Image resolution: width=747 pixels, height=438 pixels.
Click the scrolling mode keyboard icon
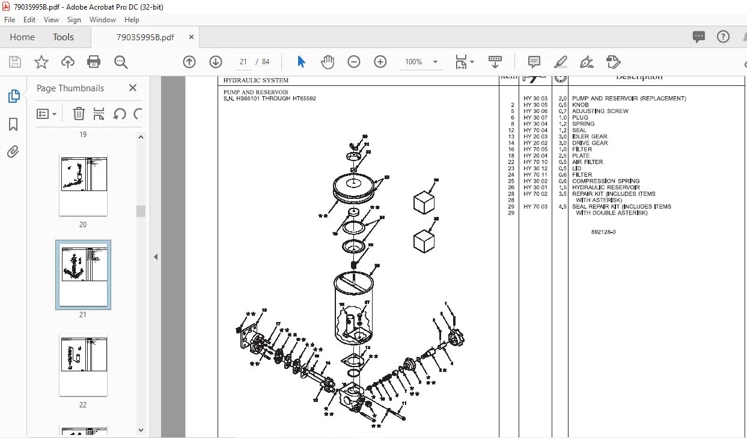(x=495, y=62)
